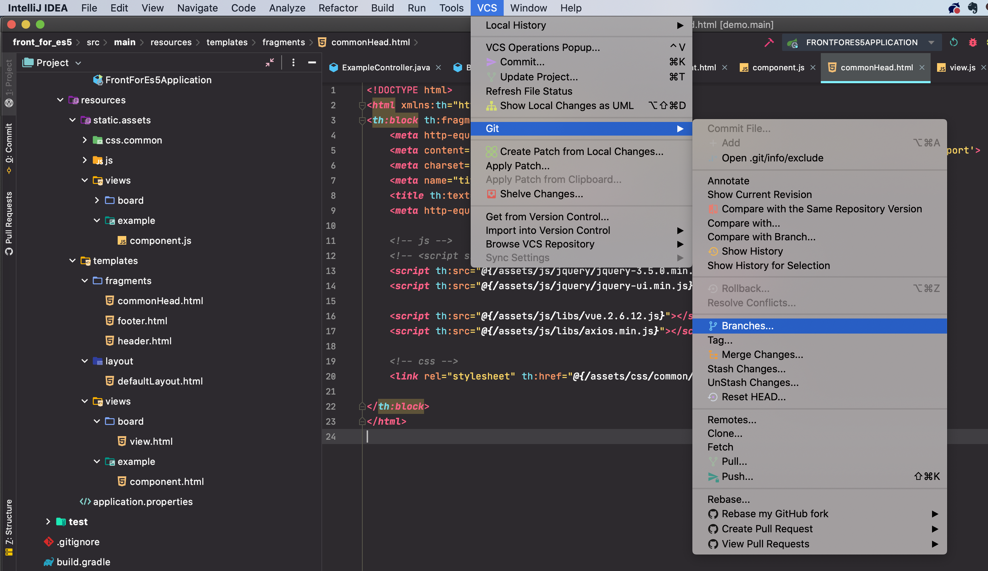Screen dimensions: 988x571
Task: Open the Refactor menu
Action: point(338,8)
